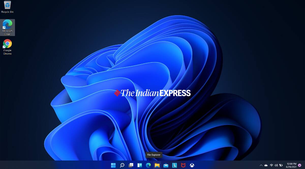Open OneDrive from the system tray

pyautogui.click(x=266, y=165)
